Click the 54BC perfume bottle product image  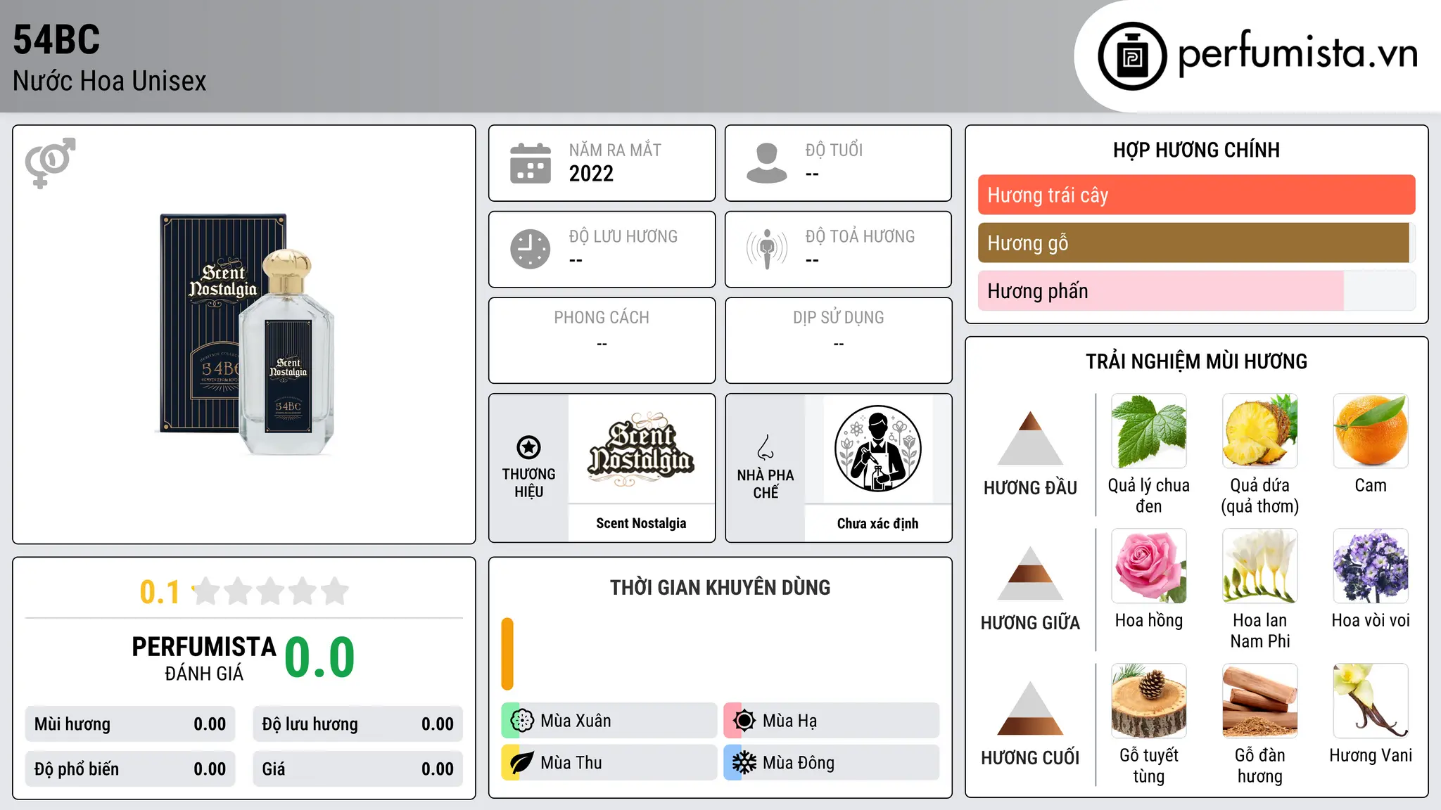(245, 334)
